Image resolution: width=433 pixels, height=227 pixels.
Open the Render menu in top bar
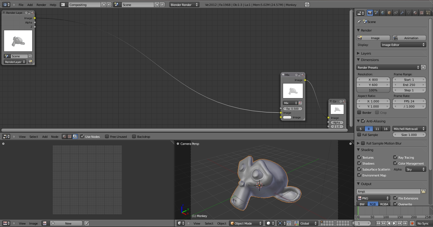41,5
